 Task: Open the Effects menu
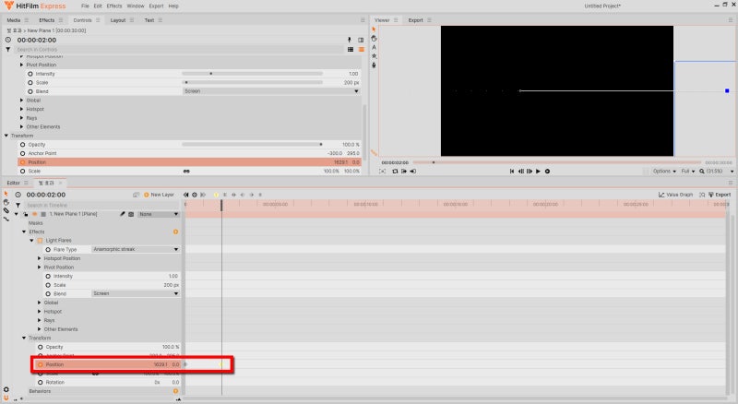113,6
